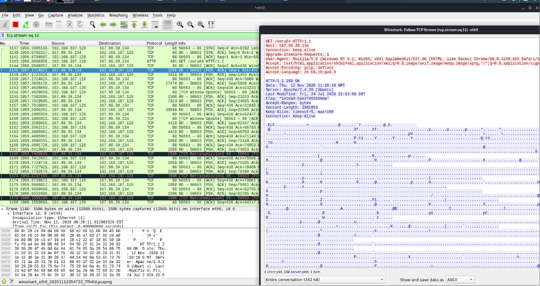
Task: Zoom in main window text
Action: 180,24
